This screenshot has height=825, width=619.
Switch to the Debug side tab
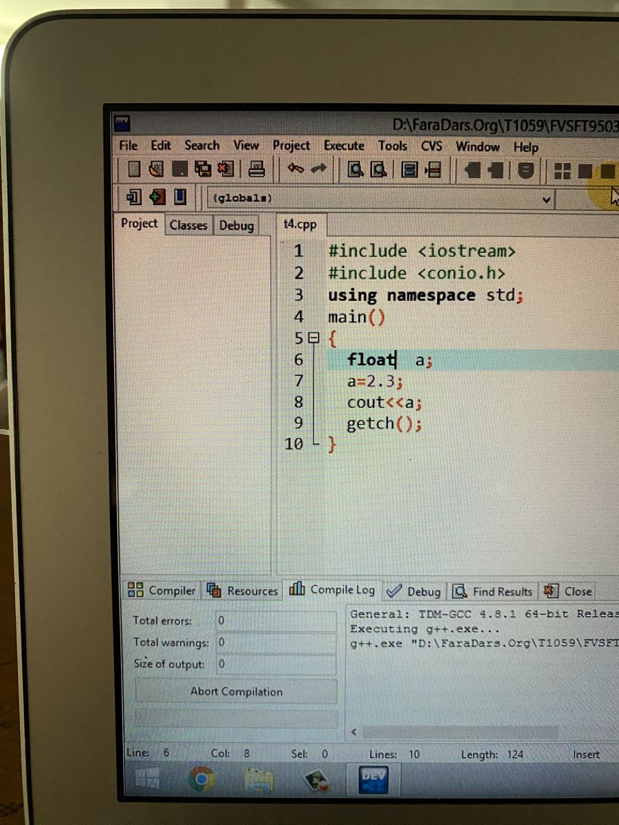(237, 225)
